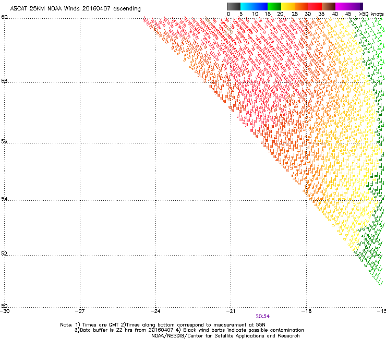Click the legend tick label 25
386x339 pixels.
click(x=295, y=14)
